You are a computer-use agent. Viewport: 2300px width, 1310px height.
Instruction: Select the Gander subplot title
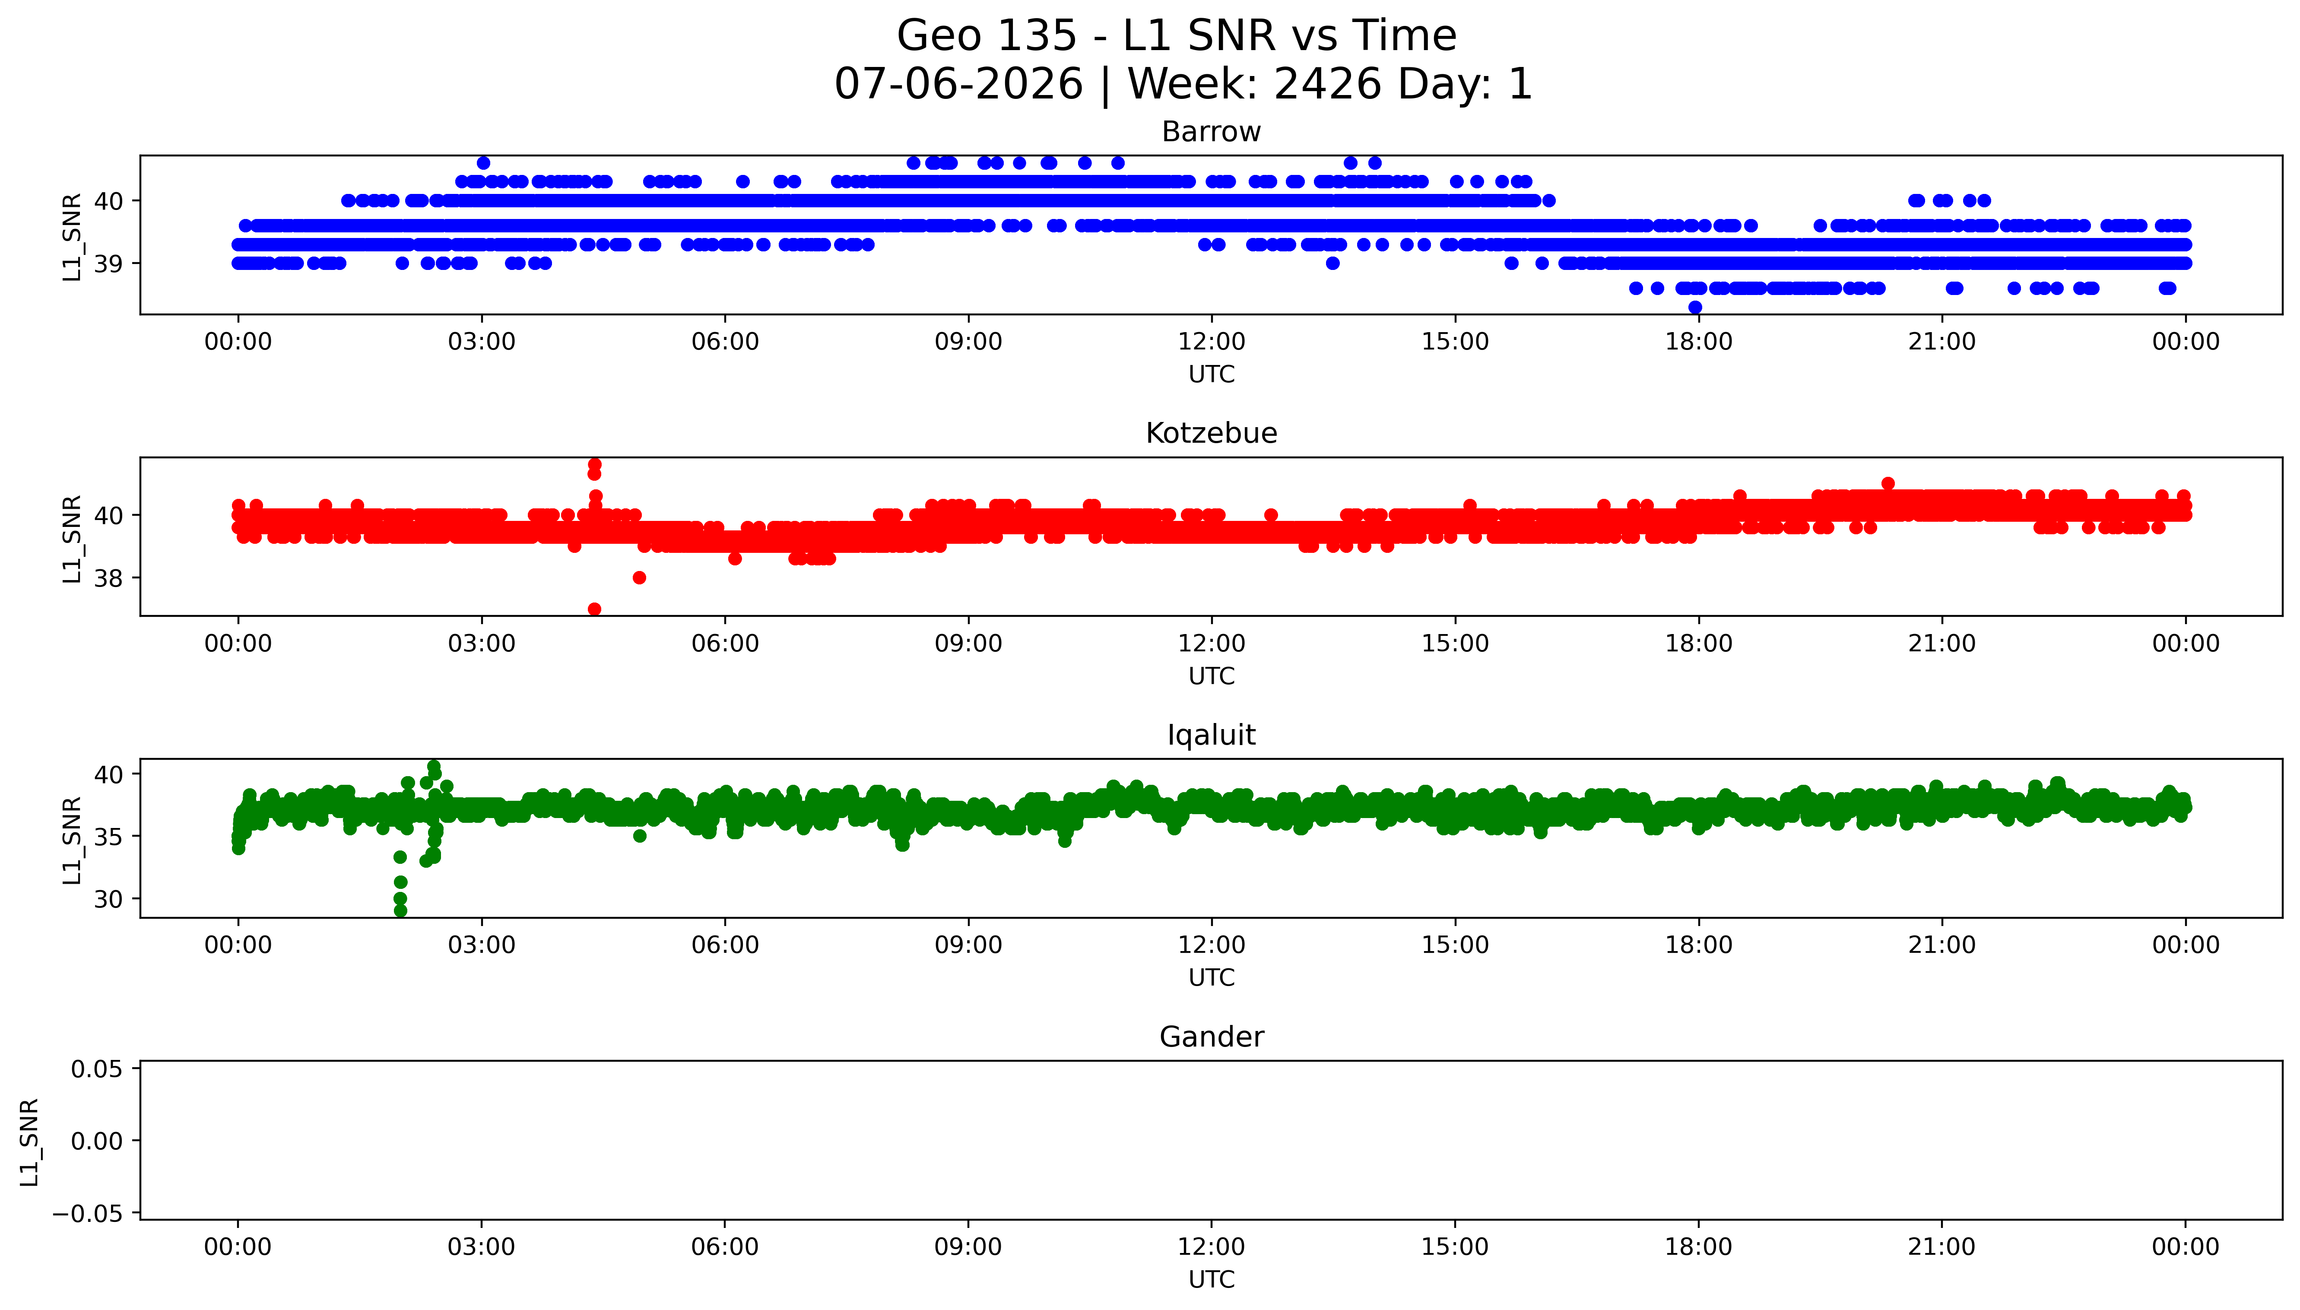coord(1211,1037)
